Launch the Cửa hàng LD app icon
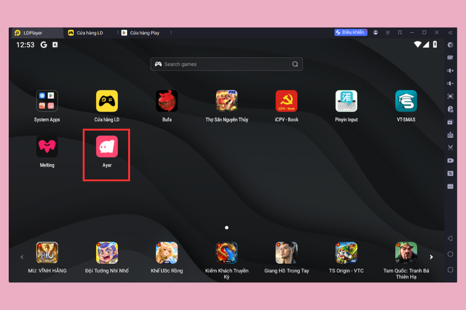 click(107, 101)
